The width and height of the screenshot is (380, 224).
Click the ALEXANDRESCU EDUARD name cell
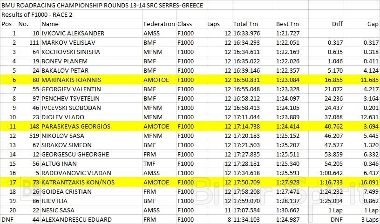coord(76,219)
